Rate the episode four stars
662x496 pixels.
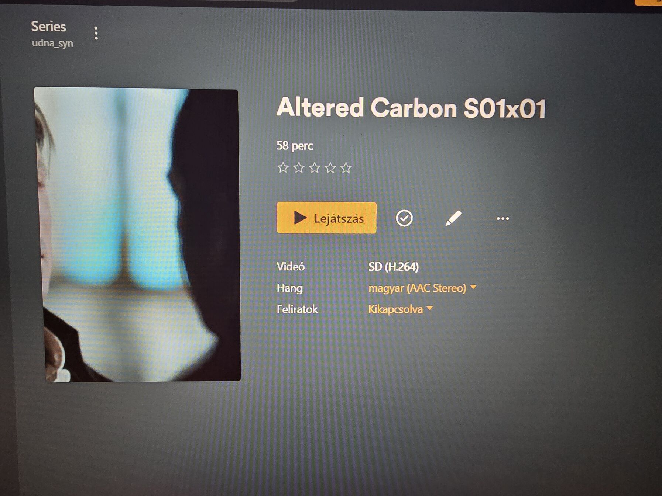(330, 168)
